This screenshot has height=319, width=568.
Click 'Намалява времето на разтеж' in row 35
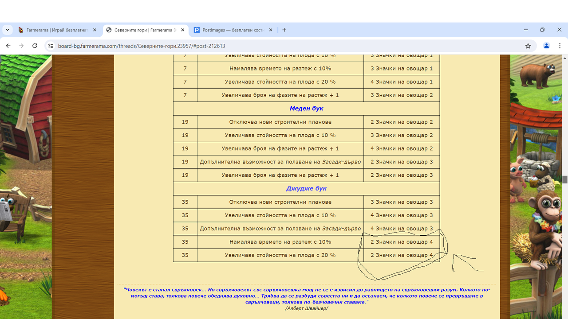280,242
